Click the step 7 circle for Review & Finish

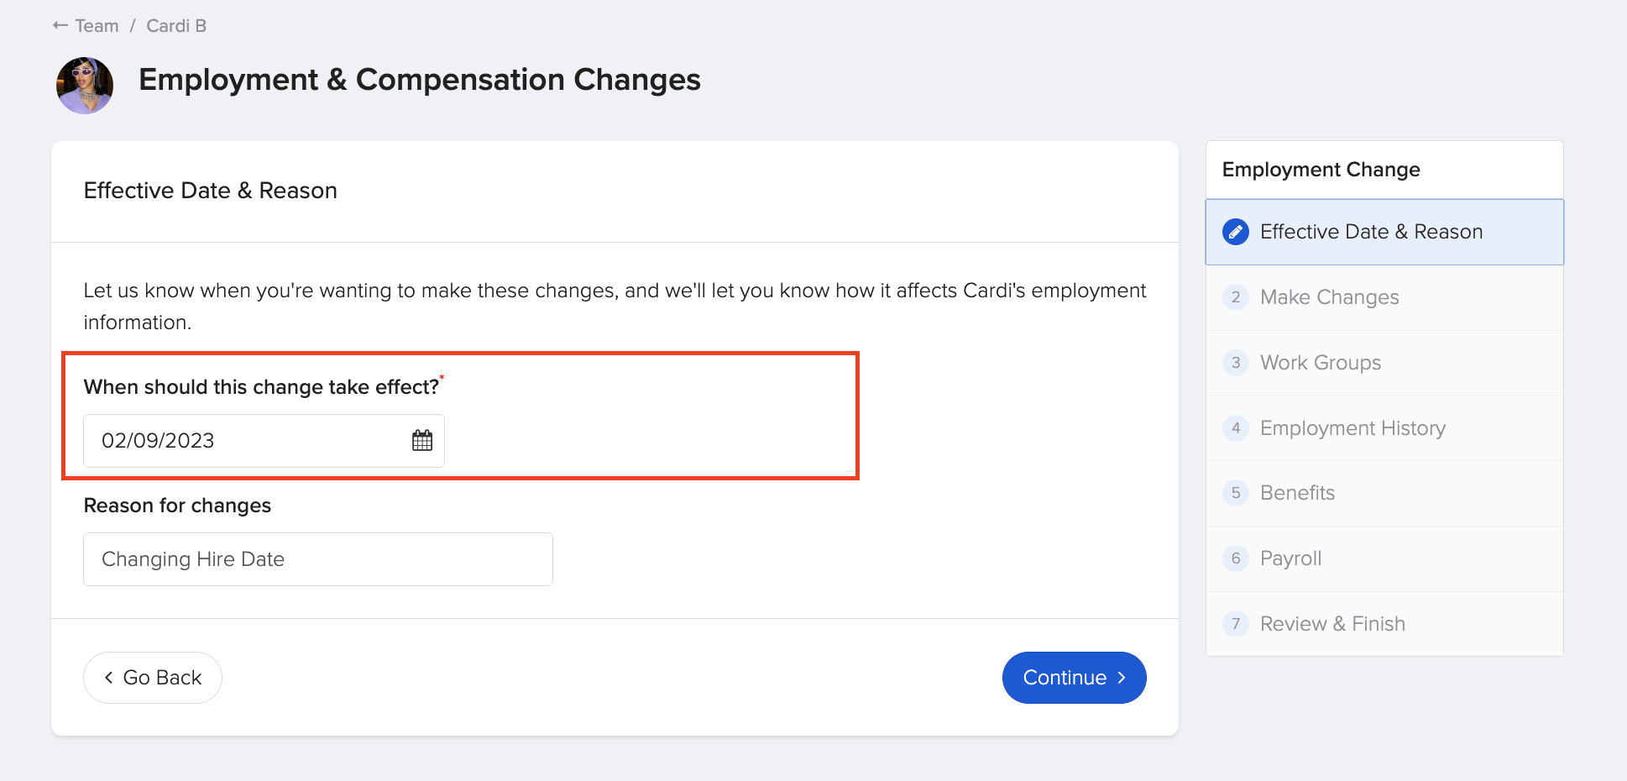click(x=1236, y=623)
